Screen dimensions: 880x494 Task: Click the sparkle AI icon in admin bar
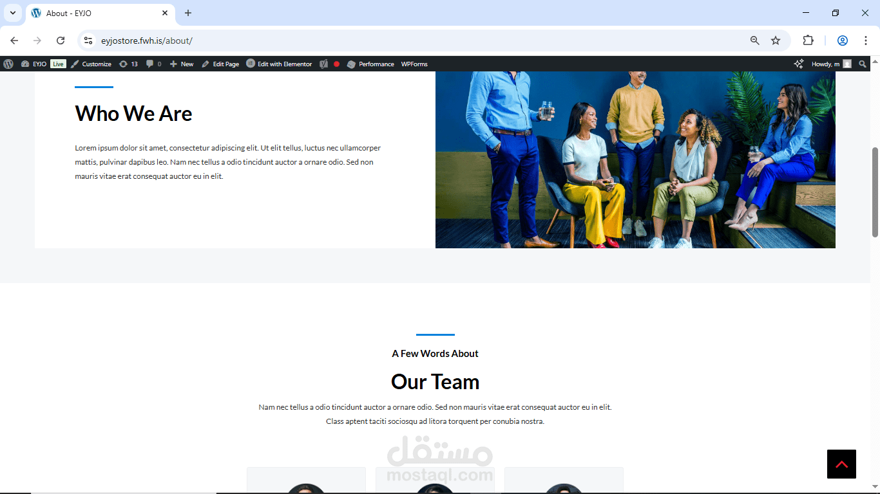[x=799, y=64]
